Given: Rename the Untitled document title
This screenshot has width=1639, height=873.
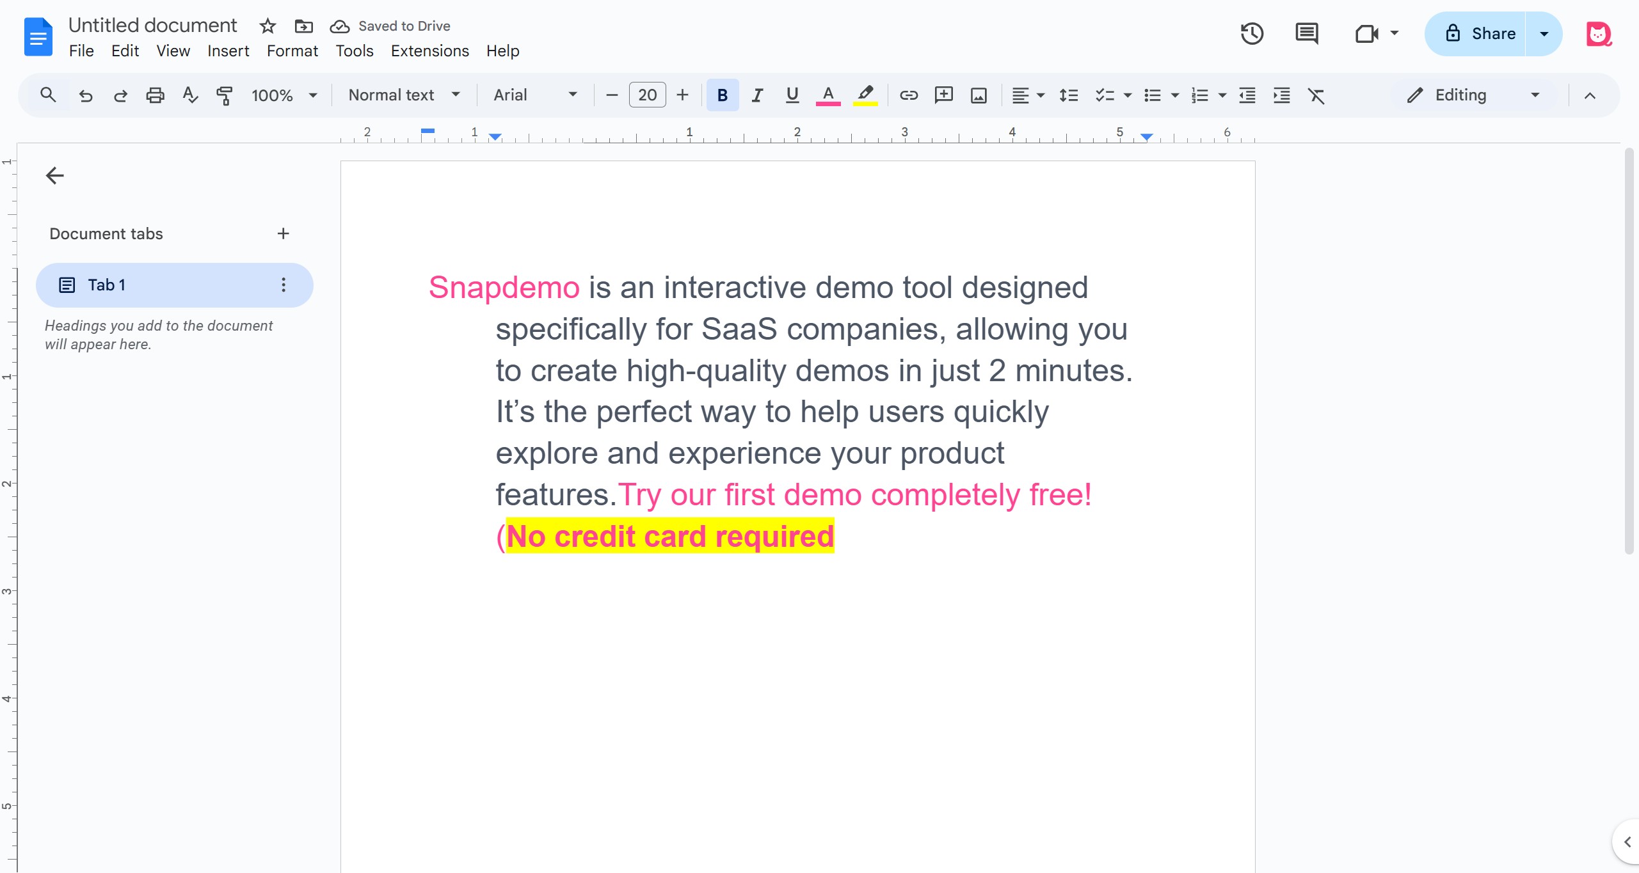Looking at the screenshot, I should [152, 26].
